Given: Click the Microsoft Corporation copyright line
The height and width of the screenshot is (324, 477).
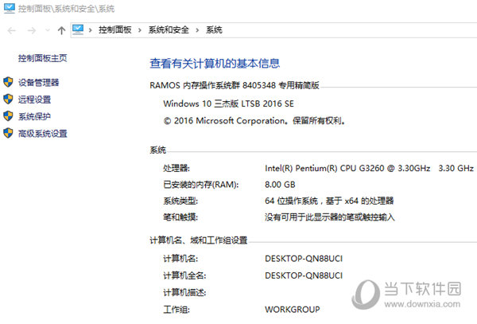Looking at the screenshot, I should (254, 121).
